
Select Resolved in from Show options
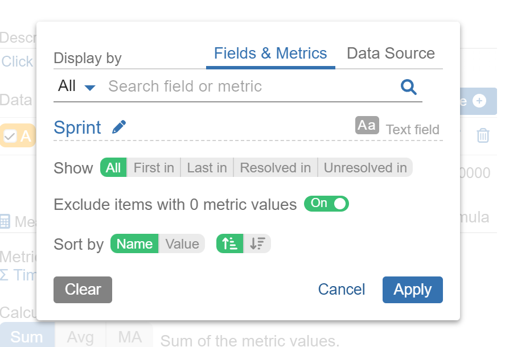[275, 167]
